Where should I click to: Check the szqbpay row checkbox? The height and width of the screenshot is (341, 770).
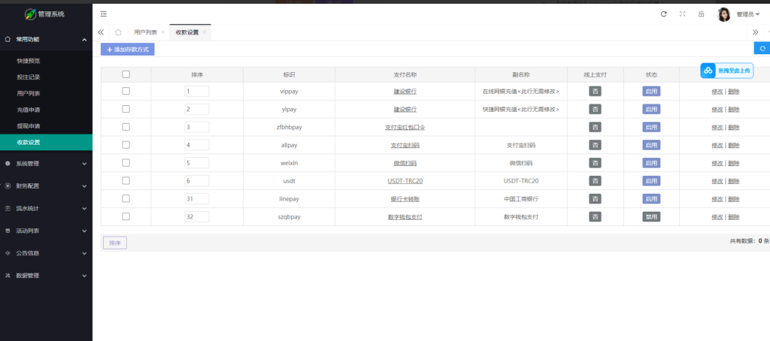click(126, 216)
